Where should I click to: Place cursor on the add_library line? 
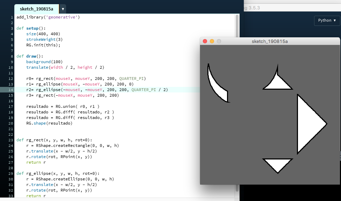pos(48,17)
